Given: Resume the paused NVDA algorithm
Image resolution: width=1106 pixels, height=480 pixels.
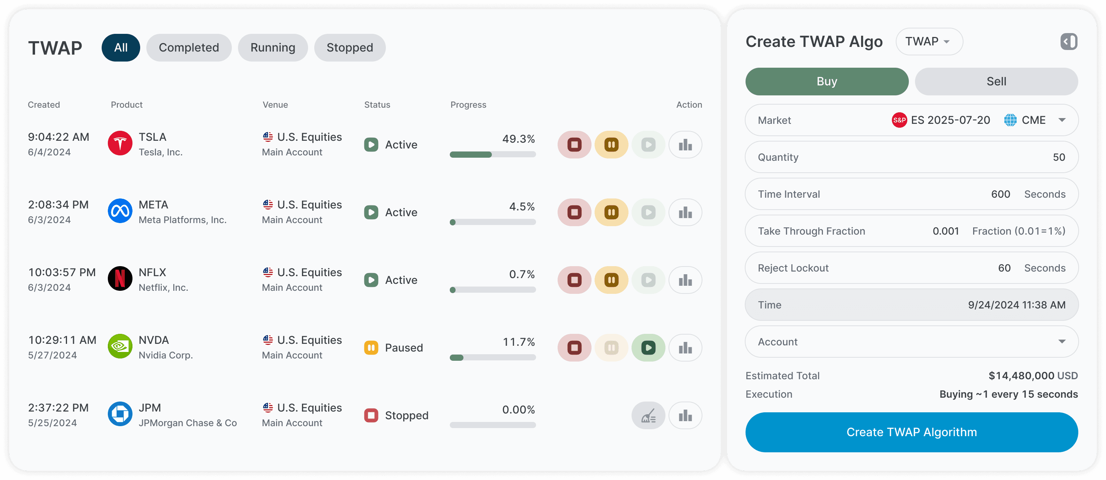Looking at the screenshot, I should click(x=648, y=348).
